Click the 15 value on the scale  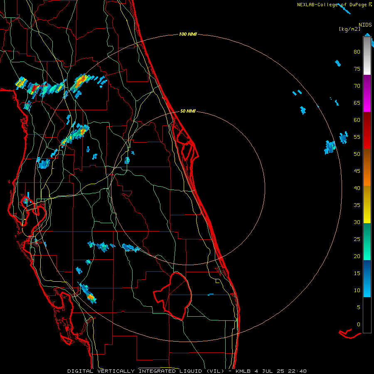coord(357,273)
